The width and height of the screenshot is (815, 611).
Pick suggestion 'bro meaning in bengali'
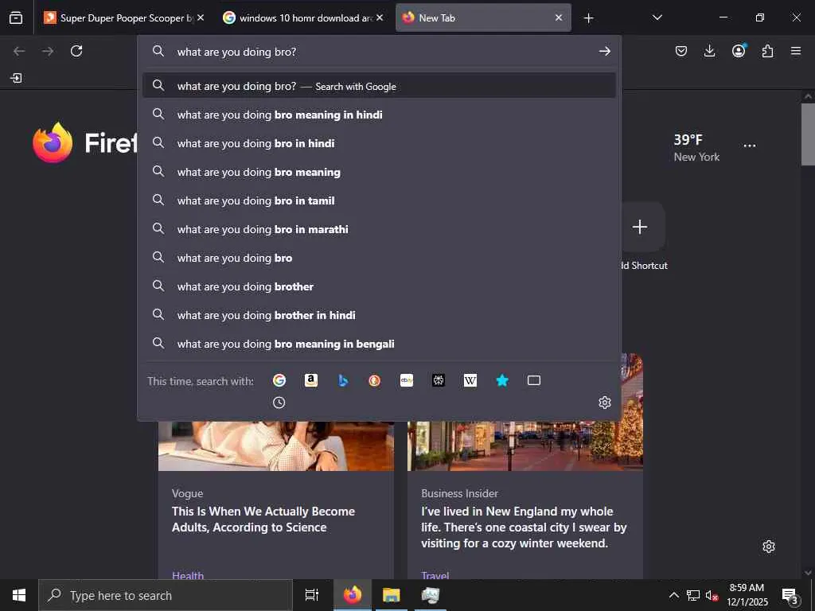tap(379, 344)
